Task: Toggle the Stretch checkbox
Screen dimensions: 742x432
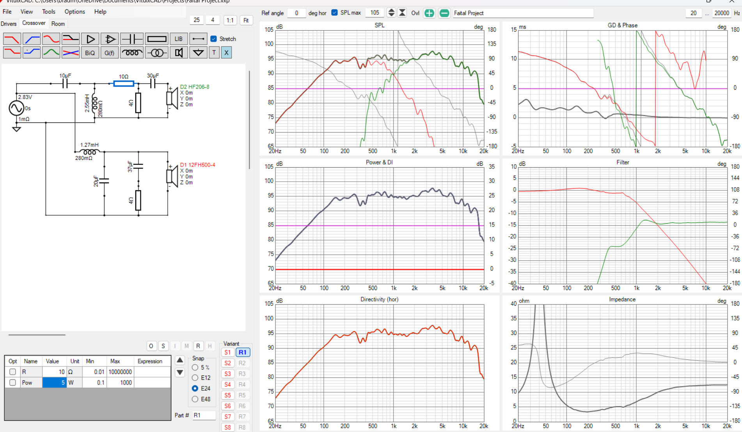Action: (x=213, y=39)
